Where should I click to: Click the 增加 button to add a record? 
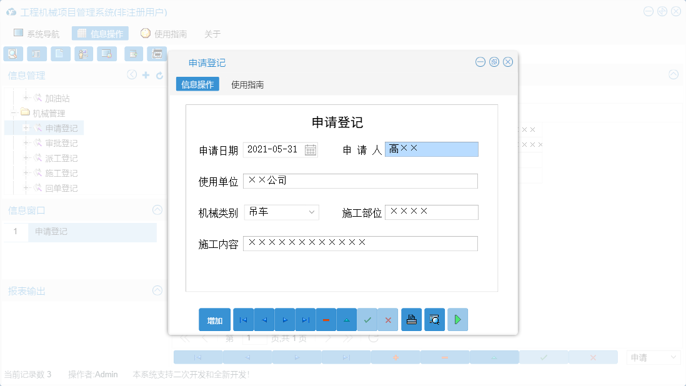tap(214, 319)
